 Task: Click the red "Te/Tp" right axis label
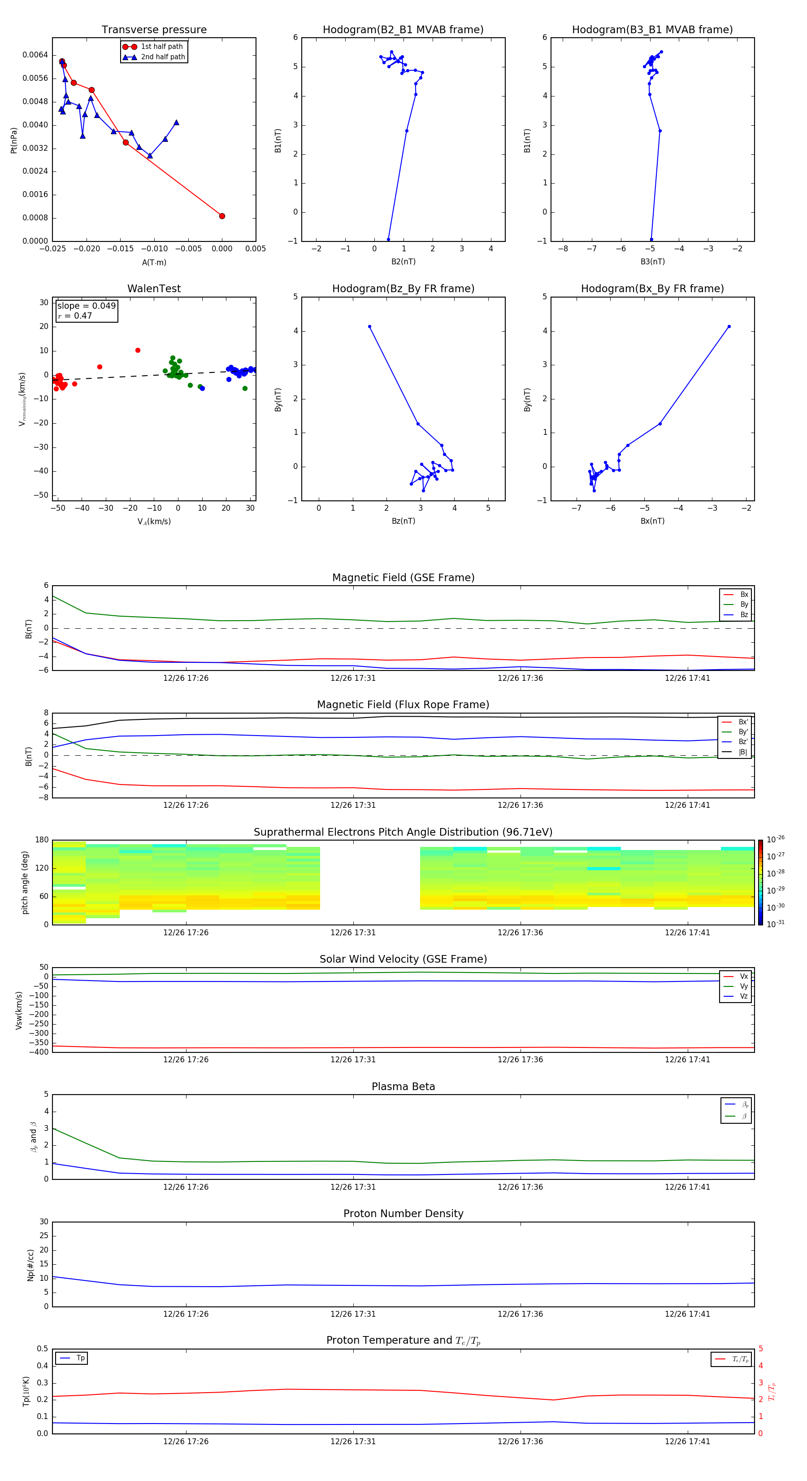click(772, 1391)
